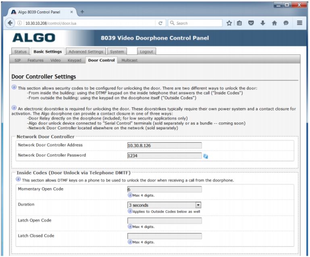
Task: Open the bookmarks list icon
Action: 239,23
